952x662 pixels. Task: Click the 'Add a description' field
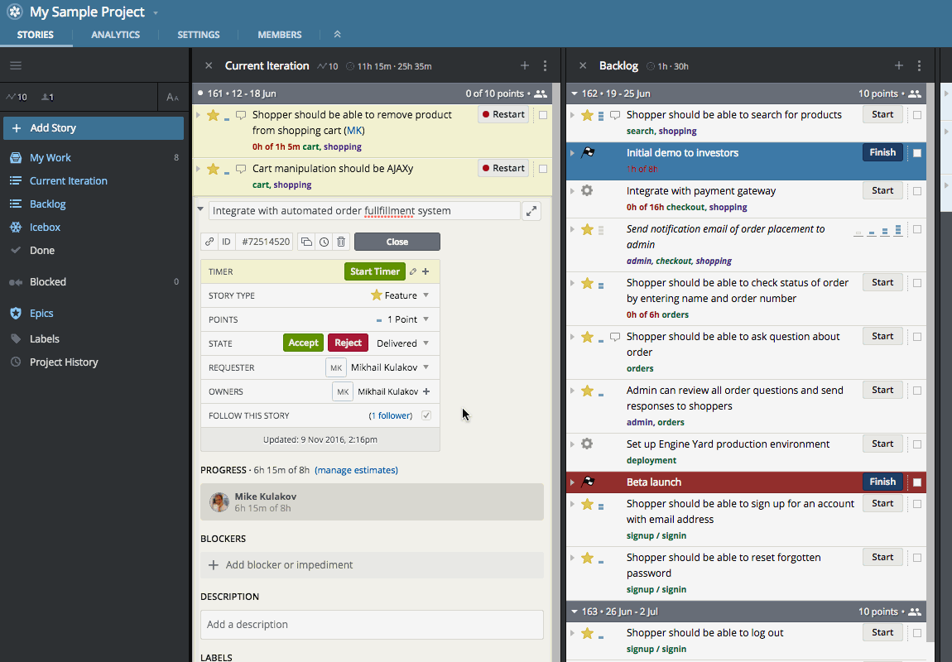pos(373,625)
